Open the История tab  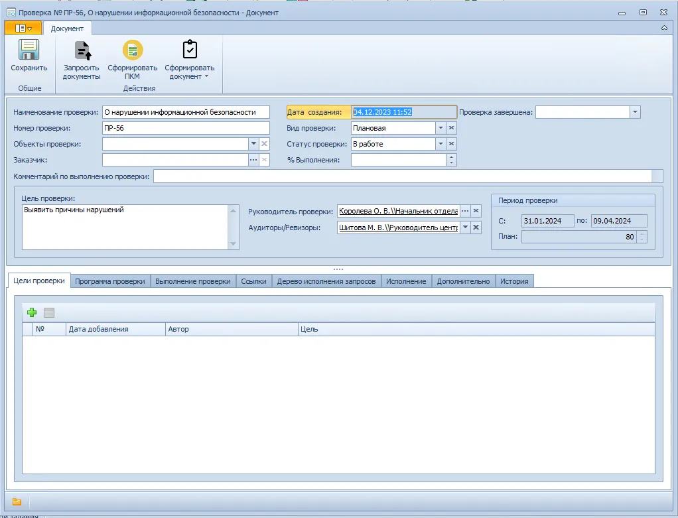514,281
